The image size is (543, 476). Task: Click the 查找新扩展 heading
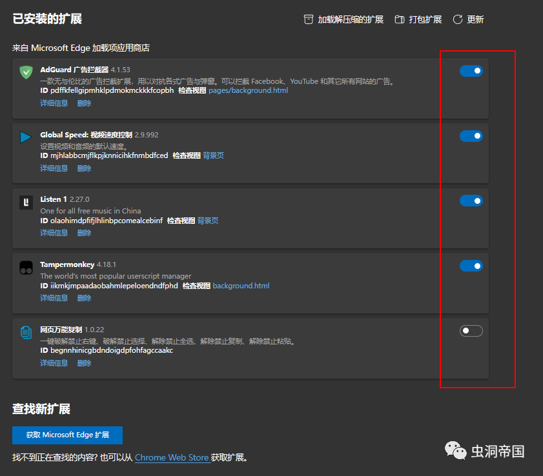(x=41, y=409)
